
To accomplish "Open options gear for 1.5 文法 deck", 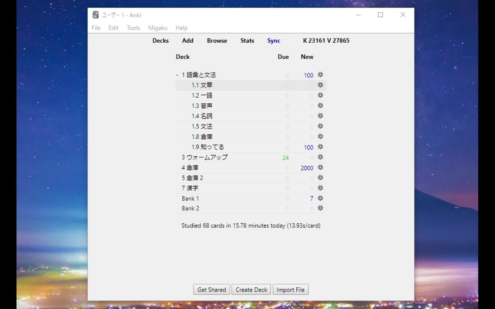I will (x=320, y=126).
